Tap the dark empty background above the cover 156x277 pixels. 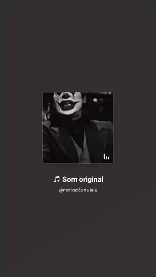78,46
